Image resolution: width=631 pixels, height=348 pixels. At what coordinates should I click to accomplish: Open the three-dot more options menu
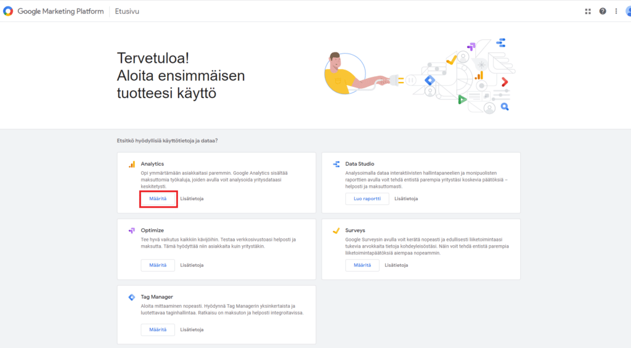coord(616,11)
